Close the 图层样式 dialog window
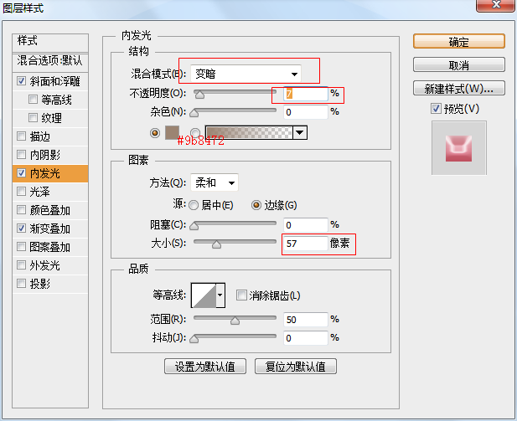517x421 pixels. [x=495, y=5]
